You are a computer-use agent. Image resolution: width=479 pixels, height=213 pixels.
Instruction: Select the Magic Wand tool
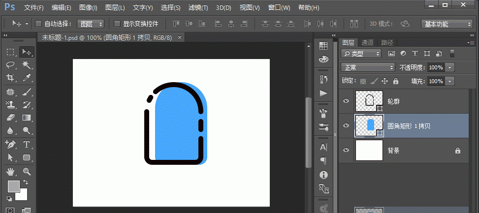point(27,65)
